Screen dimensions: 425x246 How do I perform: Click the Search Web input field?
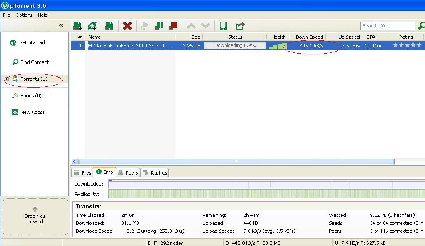[x=387, y=26]
